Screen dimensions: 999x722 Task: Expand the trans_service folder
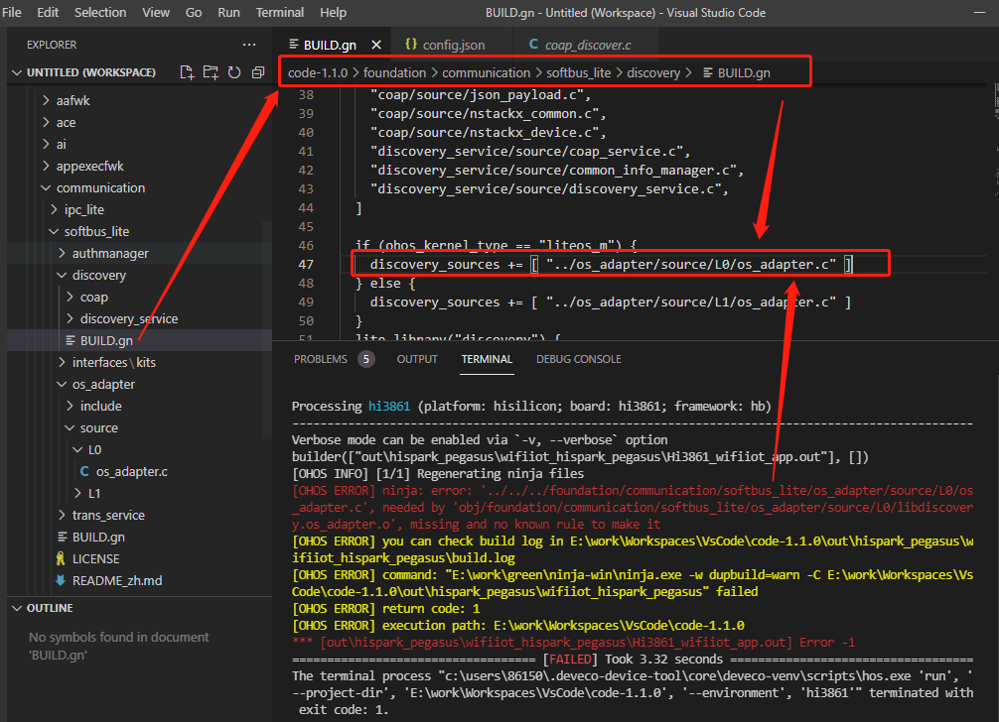(107, 515)
